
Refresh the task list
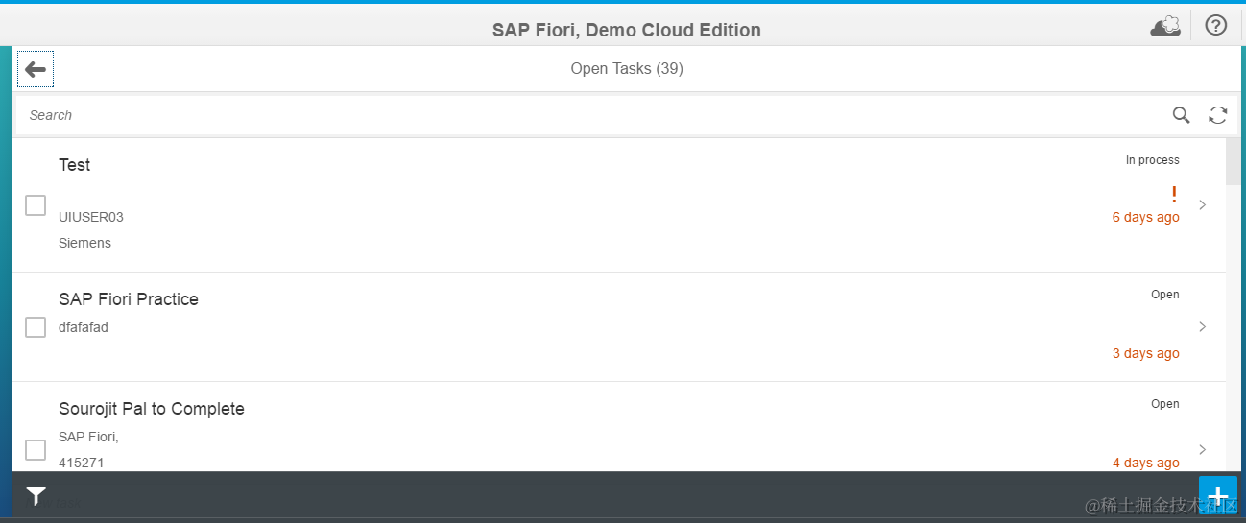pyautogui.click(x=1217, y=115)
